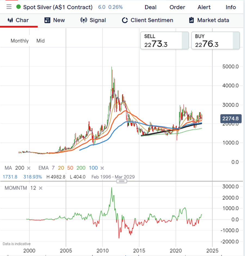This screenshot has width=245, height=256.
Task: Open the hamburger menu icon
Action: tap(9, 7)
